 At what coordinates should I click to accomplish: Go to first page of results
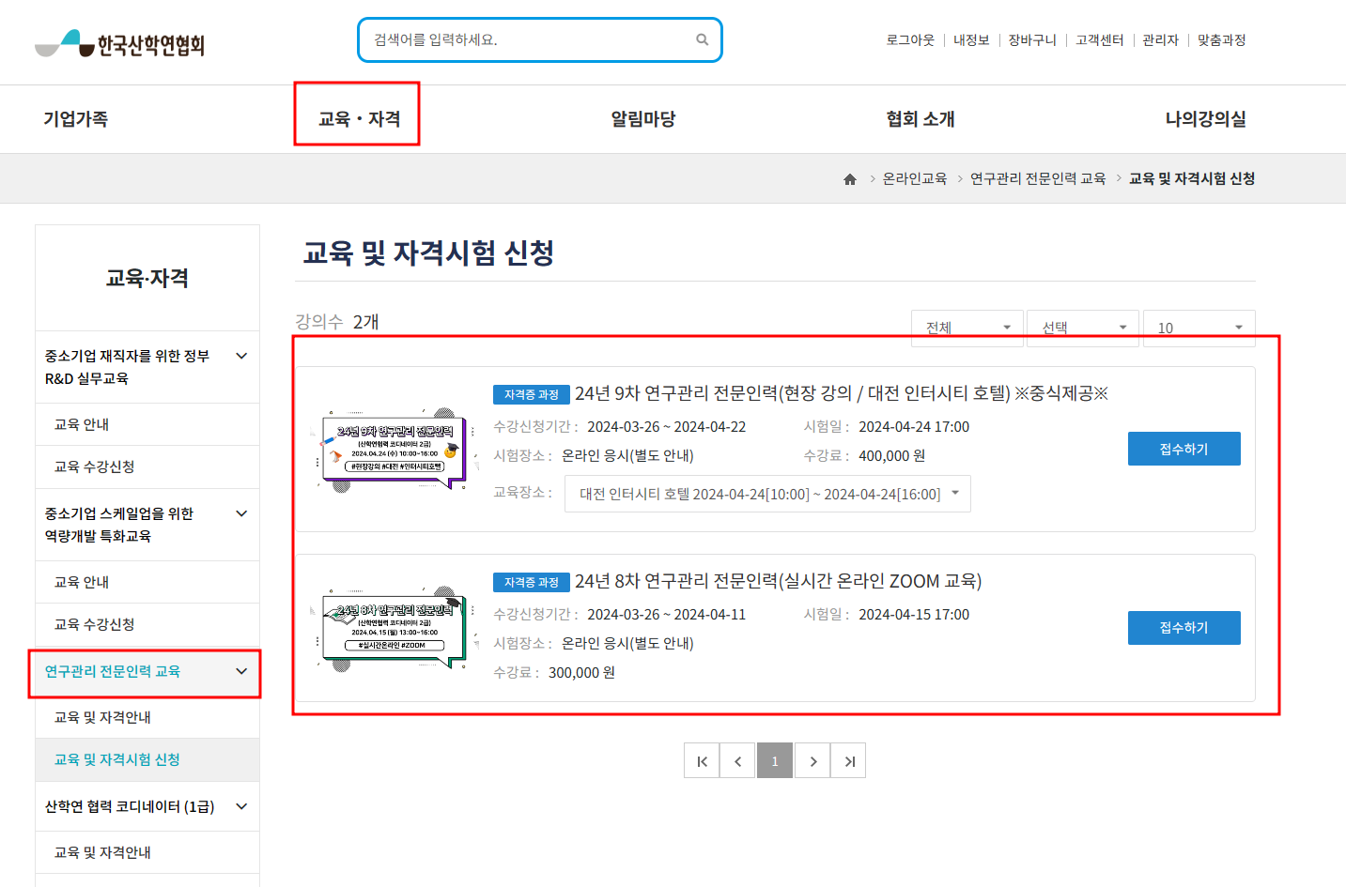coord(702,761)
